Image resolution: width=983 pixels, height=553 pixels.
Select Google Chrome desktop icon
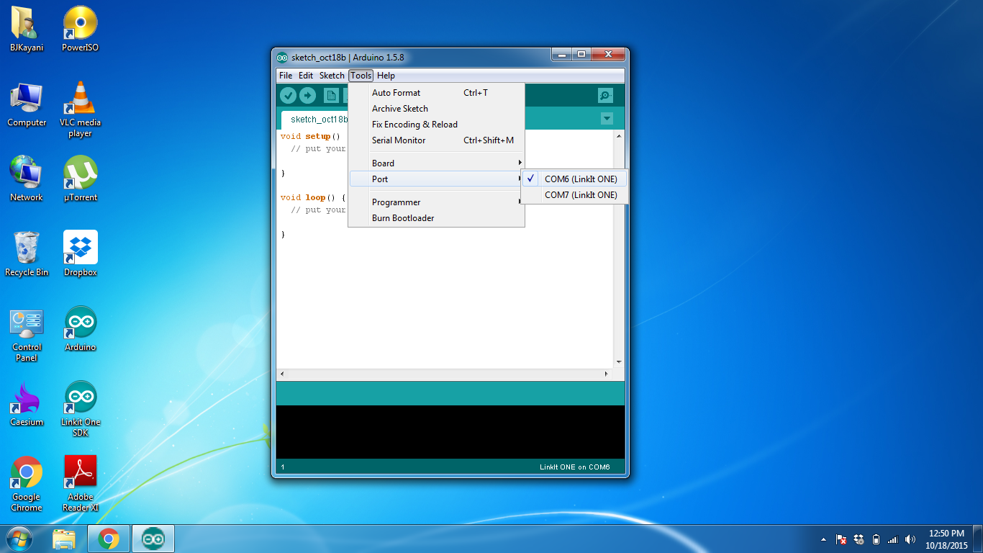tap(27, 484)
